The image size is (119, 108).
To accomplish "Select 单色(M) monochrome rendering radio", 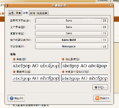I will click(19, 59).
